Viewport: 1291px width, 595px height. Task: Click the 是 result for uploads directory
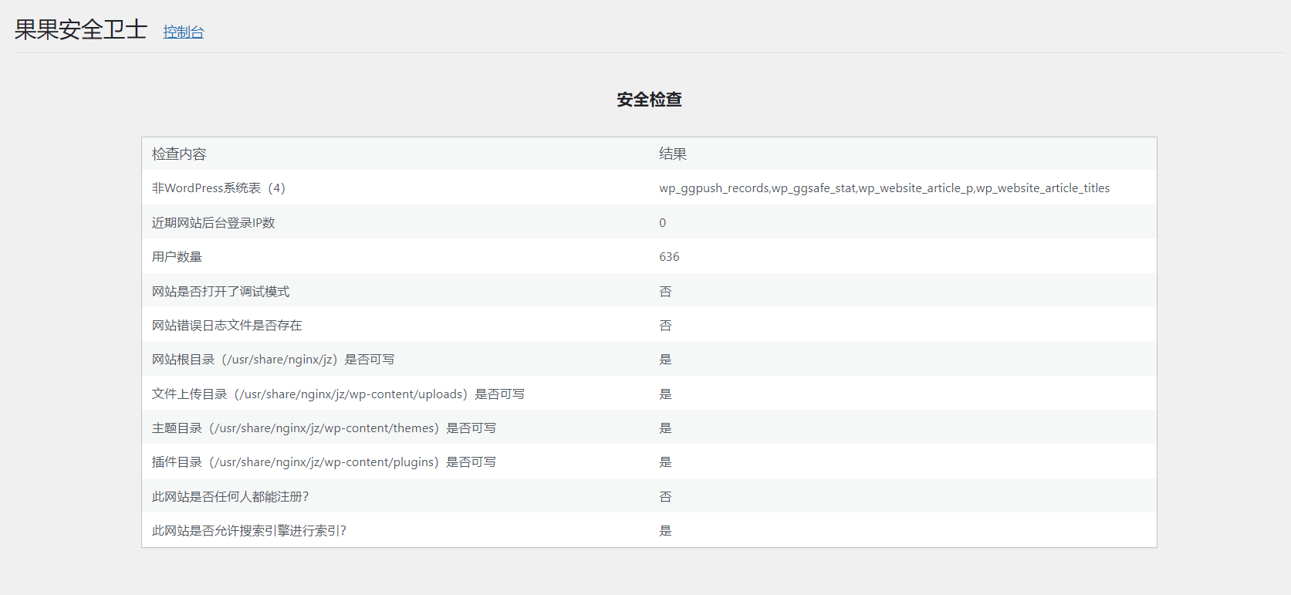665,394
